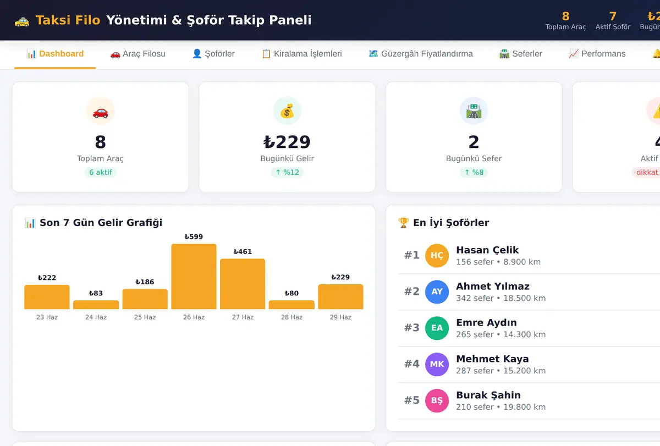Click the money bag icon on Bugünkü Gelir card
660x446 pixels.
tap(287, 111)
